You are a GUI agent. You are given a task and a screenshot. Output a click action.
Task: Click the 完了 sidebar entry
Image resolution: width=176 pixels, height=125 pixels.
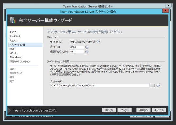tap(12, 81)
